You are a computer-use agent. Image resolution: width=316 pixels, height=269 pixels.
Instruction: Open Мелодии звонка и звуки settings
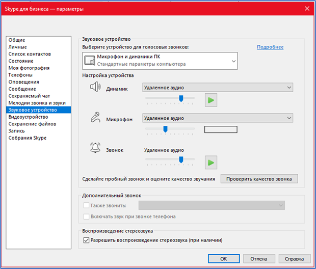39,103
